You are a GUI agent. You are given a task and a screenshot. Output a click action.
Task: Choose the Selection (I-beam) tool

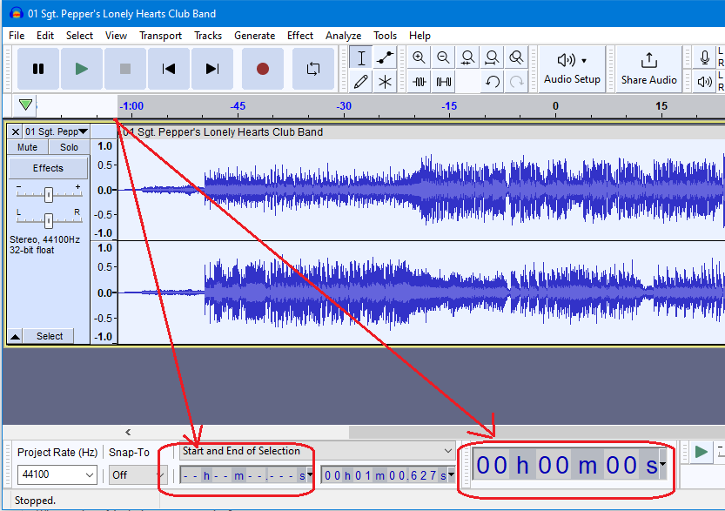[x=361, y=57]
